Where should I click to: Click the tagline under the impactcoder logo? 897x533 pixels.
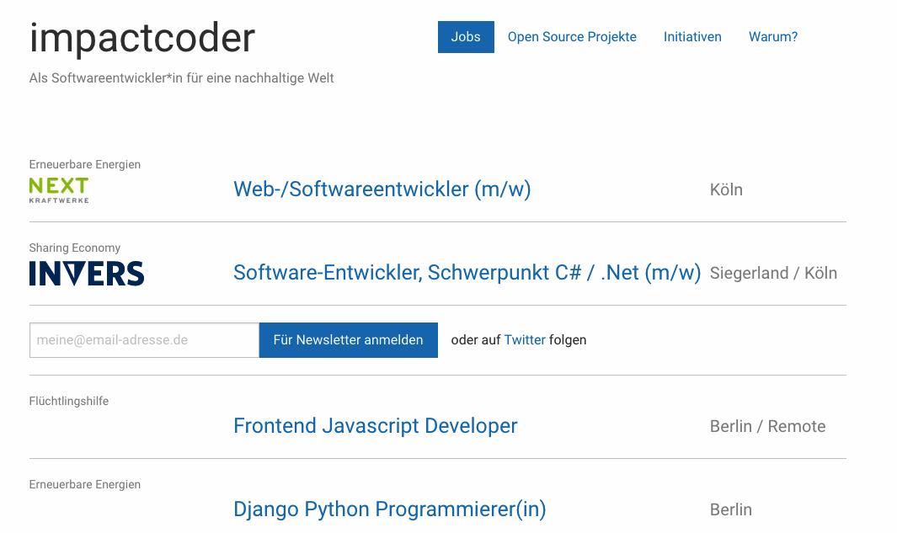click(x=182, y=77)
